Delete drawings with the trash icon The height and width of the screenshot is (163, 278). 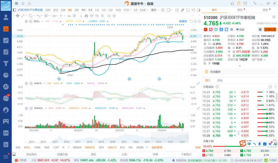point(102,16)
